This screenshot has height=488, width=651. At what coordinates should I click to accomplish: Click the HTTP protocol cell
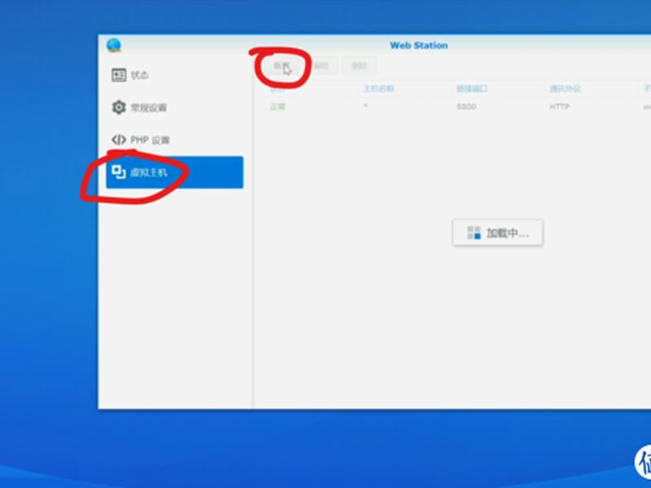point(559,107)
